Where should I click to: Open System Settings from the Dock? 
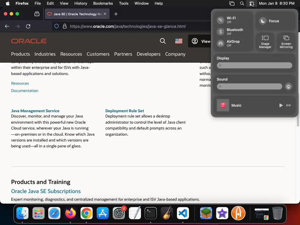119,213
